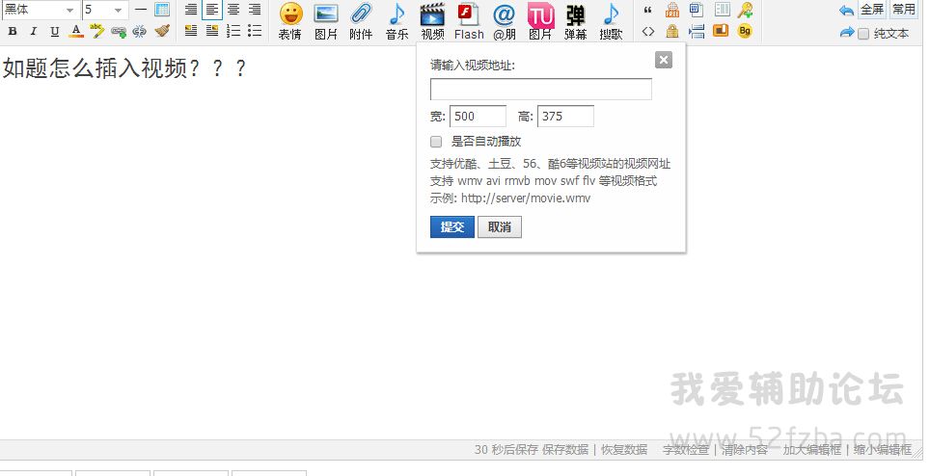Insert a picture via landscape 图片 icon
Viewport: 930px width, 476px height.
326,21
